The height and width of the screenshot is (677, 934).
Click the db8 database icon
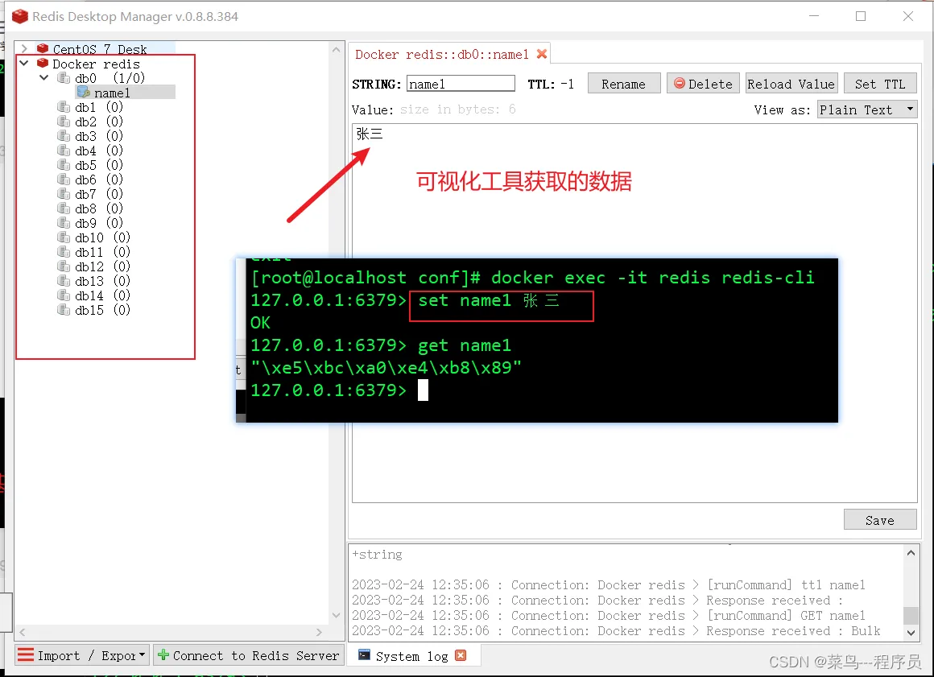pos(64,208)
